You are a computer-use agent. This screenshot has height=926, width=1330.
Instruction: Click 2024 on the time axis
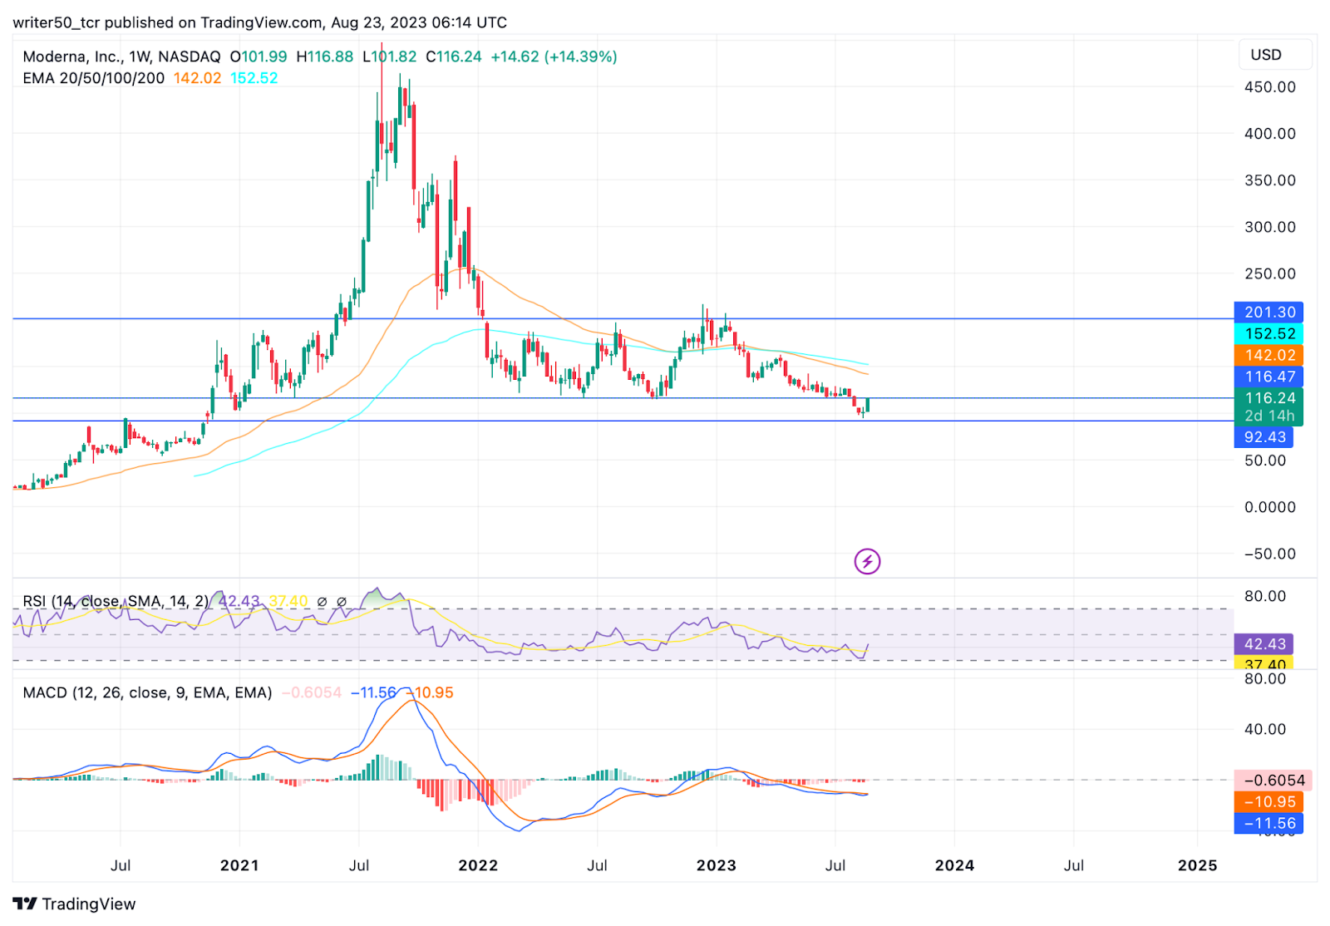(954, 865)
